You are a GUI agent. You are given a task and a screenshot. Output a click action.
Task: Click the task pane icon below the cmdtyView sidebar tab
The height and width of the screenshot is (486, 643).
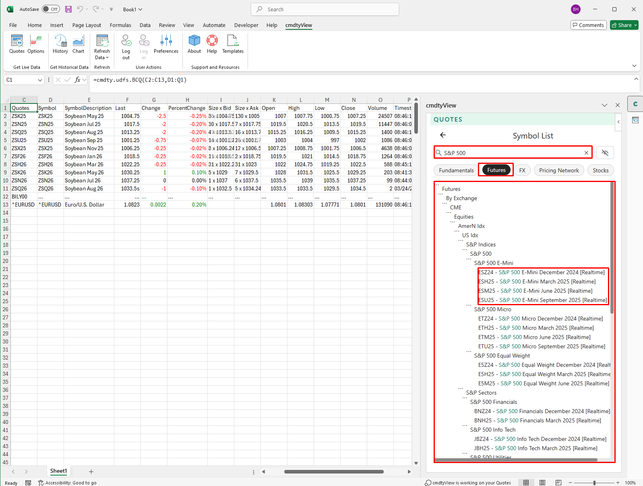635,120
